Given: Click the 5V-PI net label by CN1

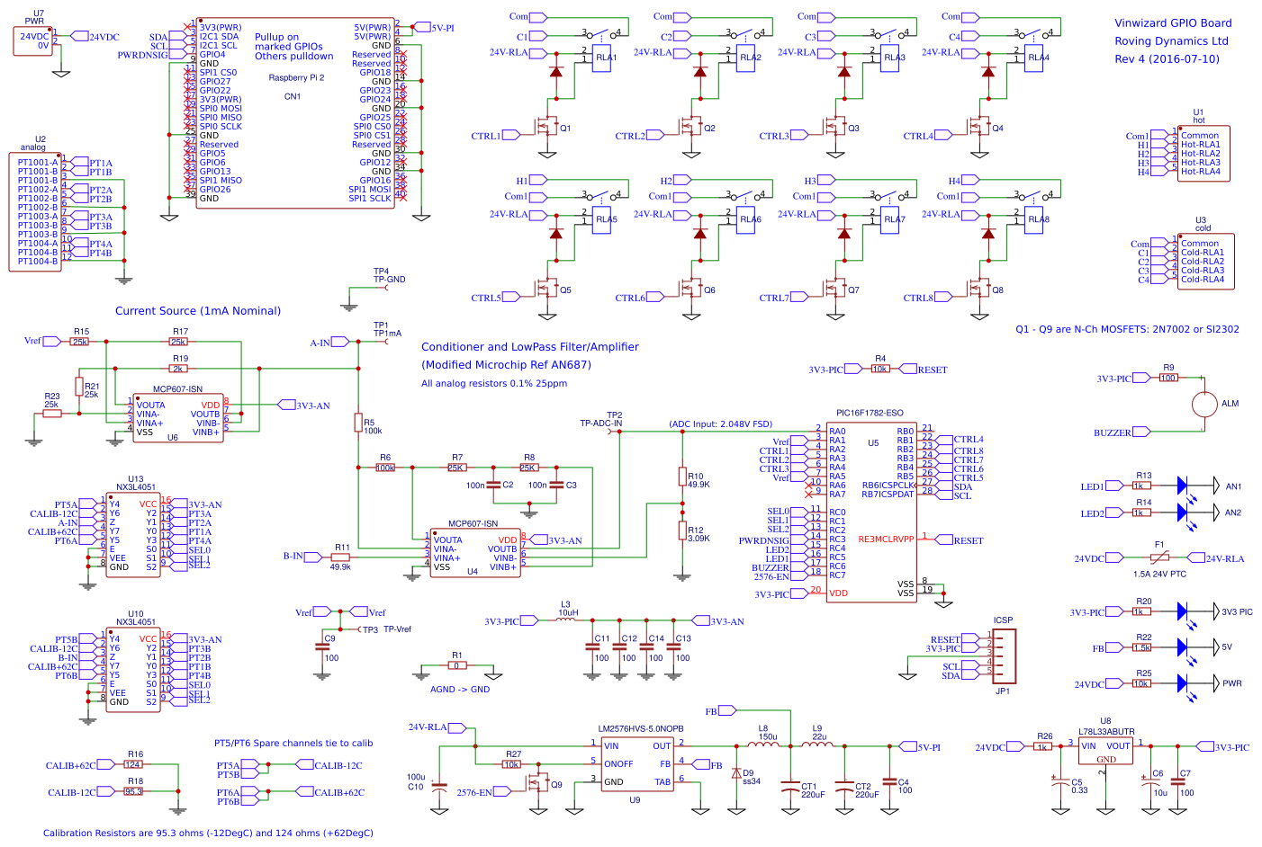Looking at the screenshot, I should 433,28.
